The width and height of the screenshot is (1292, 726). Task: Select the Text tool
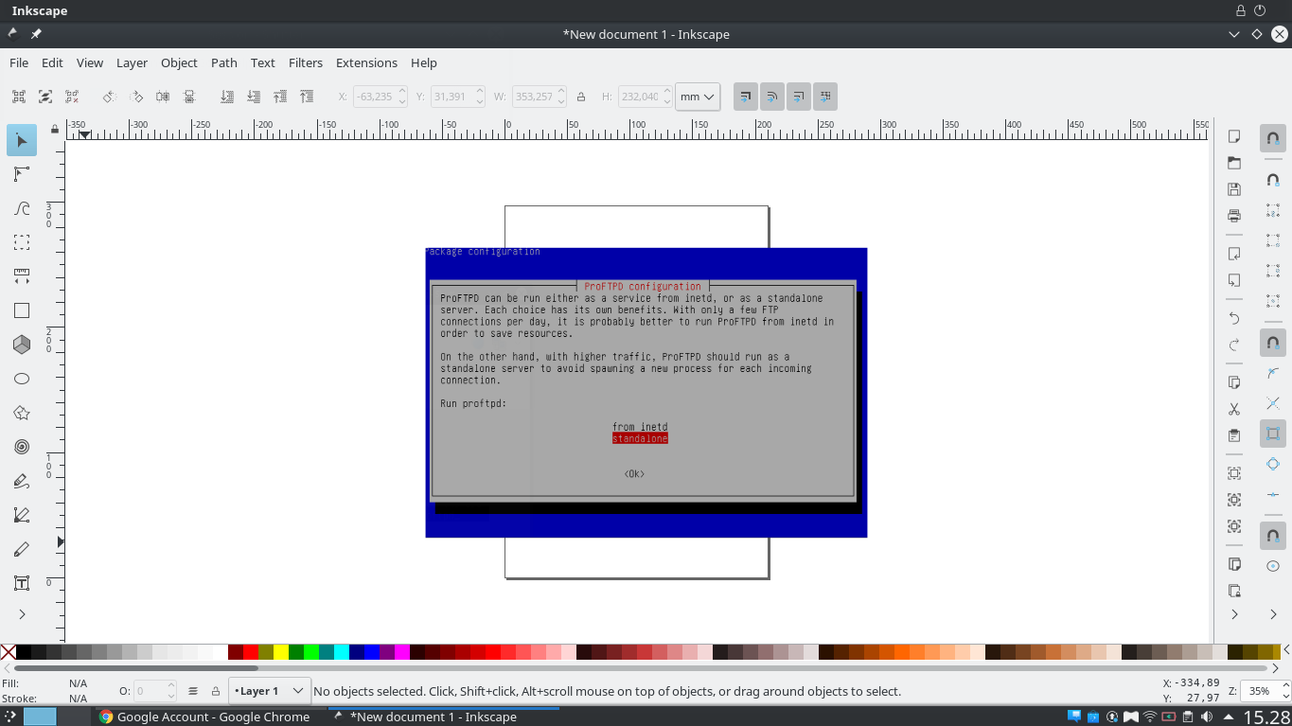click(22, 583)
